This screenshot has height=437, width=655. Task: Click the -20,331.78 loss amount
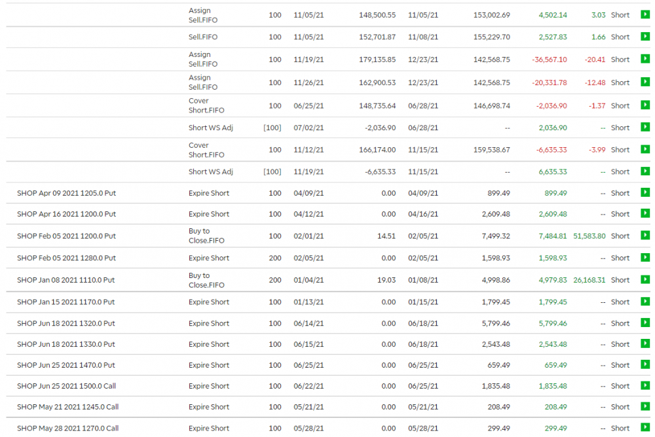pyautogui.click(x=550, y=82)
